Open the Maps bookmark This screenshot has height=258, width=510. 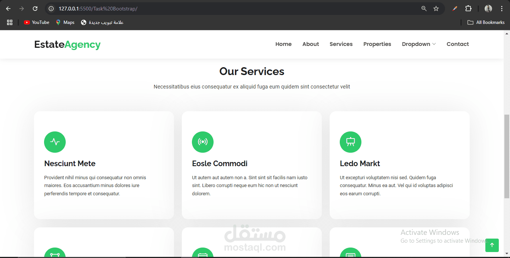point(65,22)
